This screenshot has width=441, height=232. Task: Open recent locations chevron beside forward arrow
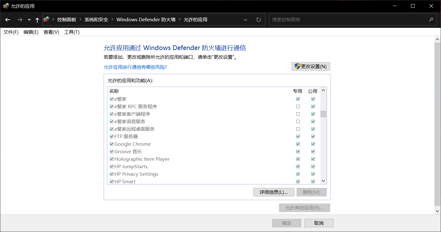click(29, 19)
